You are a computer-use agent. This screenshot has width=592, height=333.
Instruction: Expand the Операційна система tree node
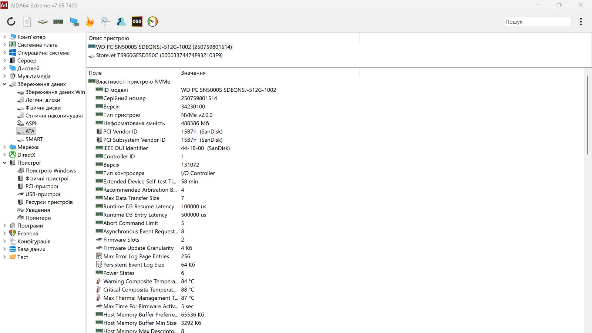point(4,53)
